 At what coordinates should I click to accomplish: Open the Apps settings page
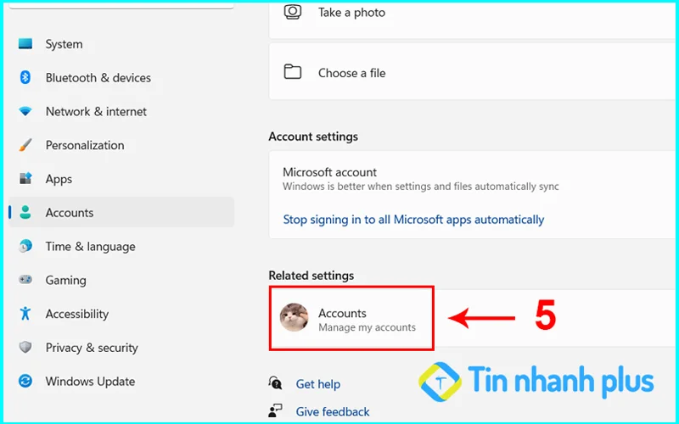(121, 179)
